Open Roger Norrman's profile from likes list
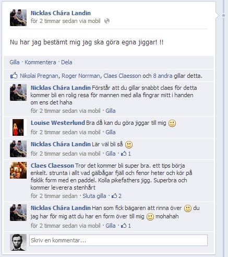 [x=81, y=76]
